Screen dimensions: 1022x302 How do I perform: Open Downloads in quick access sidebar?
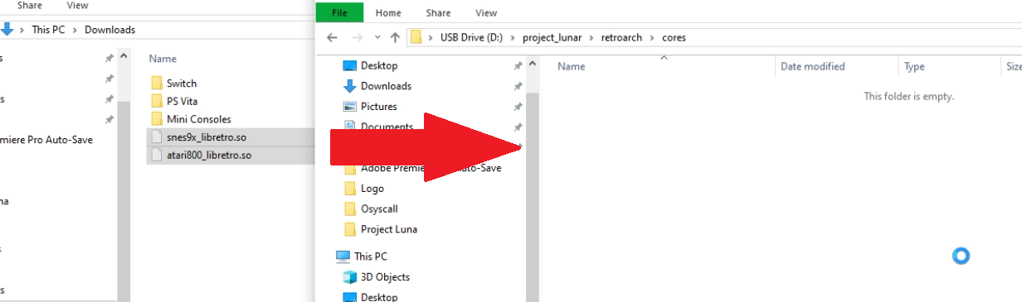386,86
